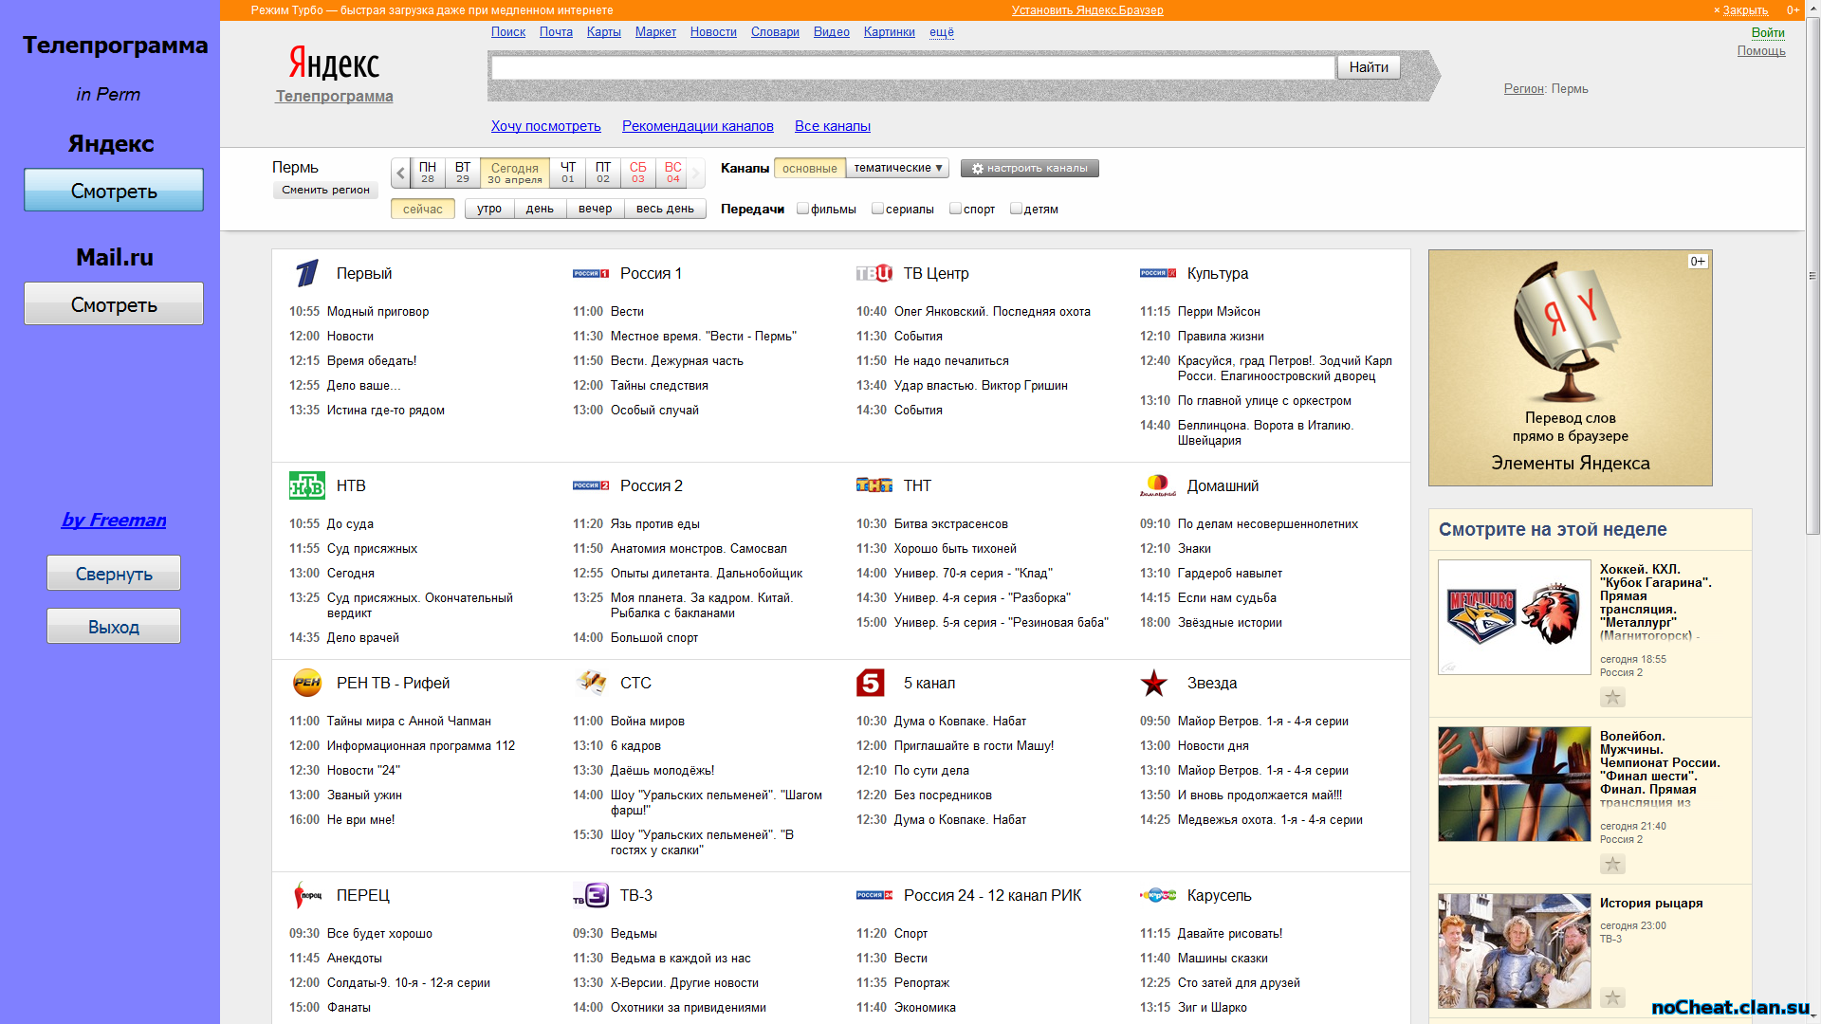Enable the спорт filter checkbox
The image size is (1821, 1024).
(955, 209)
